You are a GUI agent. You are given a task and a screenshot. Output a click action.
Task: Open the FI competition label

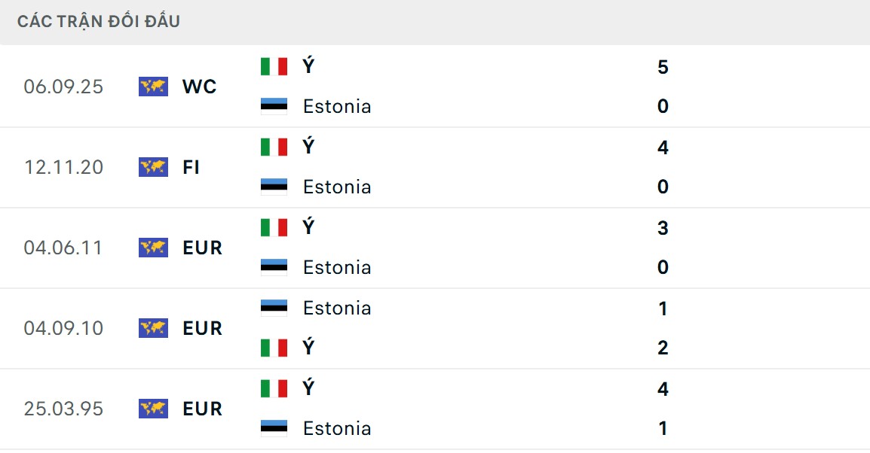click(x=191, y=167)
